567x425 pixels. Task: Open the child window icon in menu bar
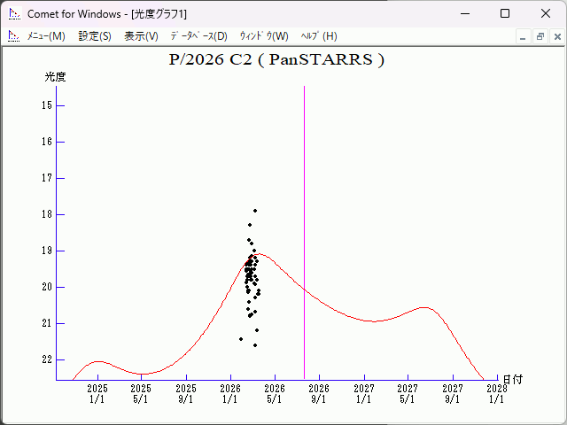[13, 36]
